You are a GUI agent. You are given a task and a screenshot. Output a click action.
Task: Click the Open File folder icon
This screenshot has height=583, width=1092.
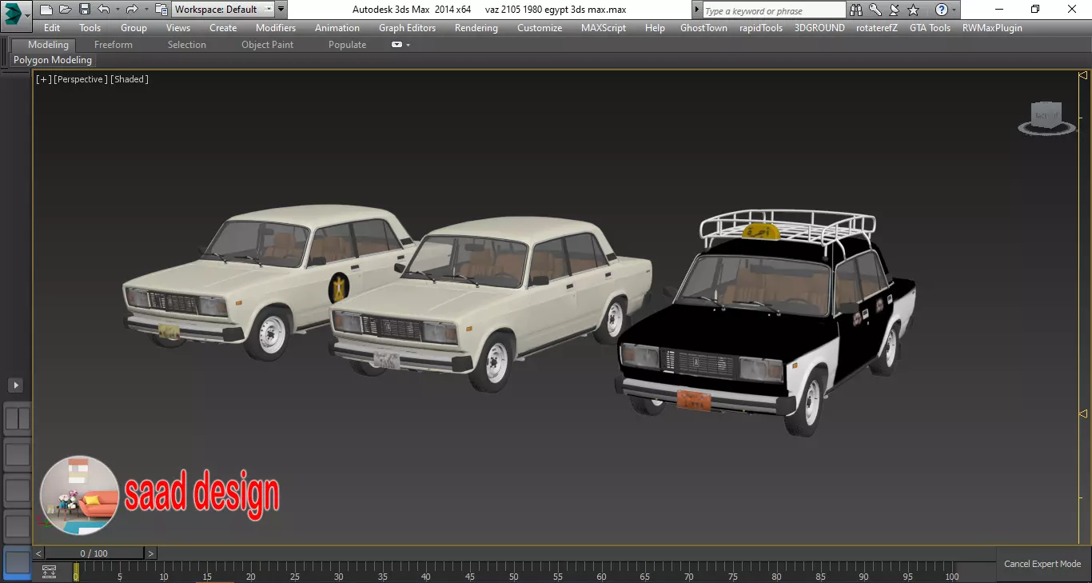(x=65, y=10)
